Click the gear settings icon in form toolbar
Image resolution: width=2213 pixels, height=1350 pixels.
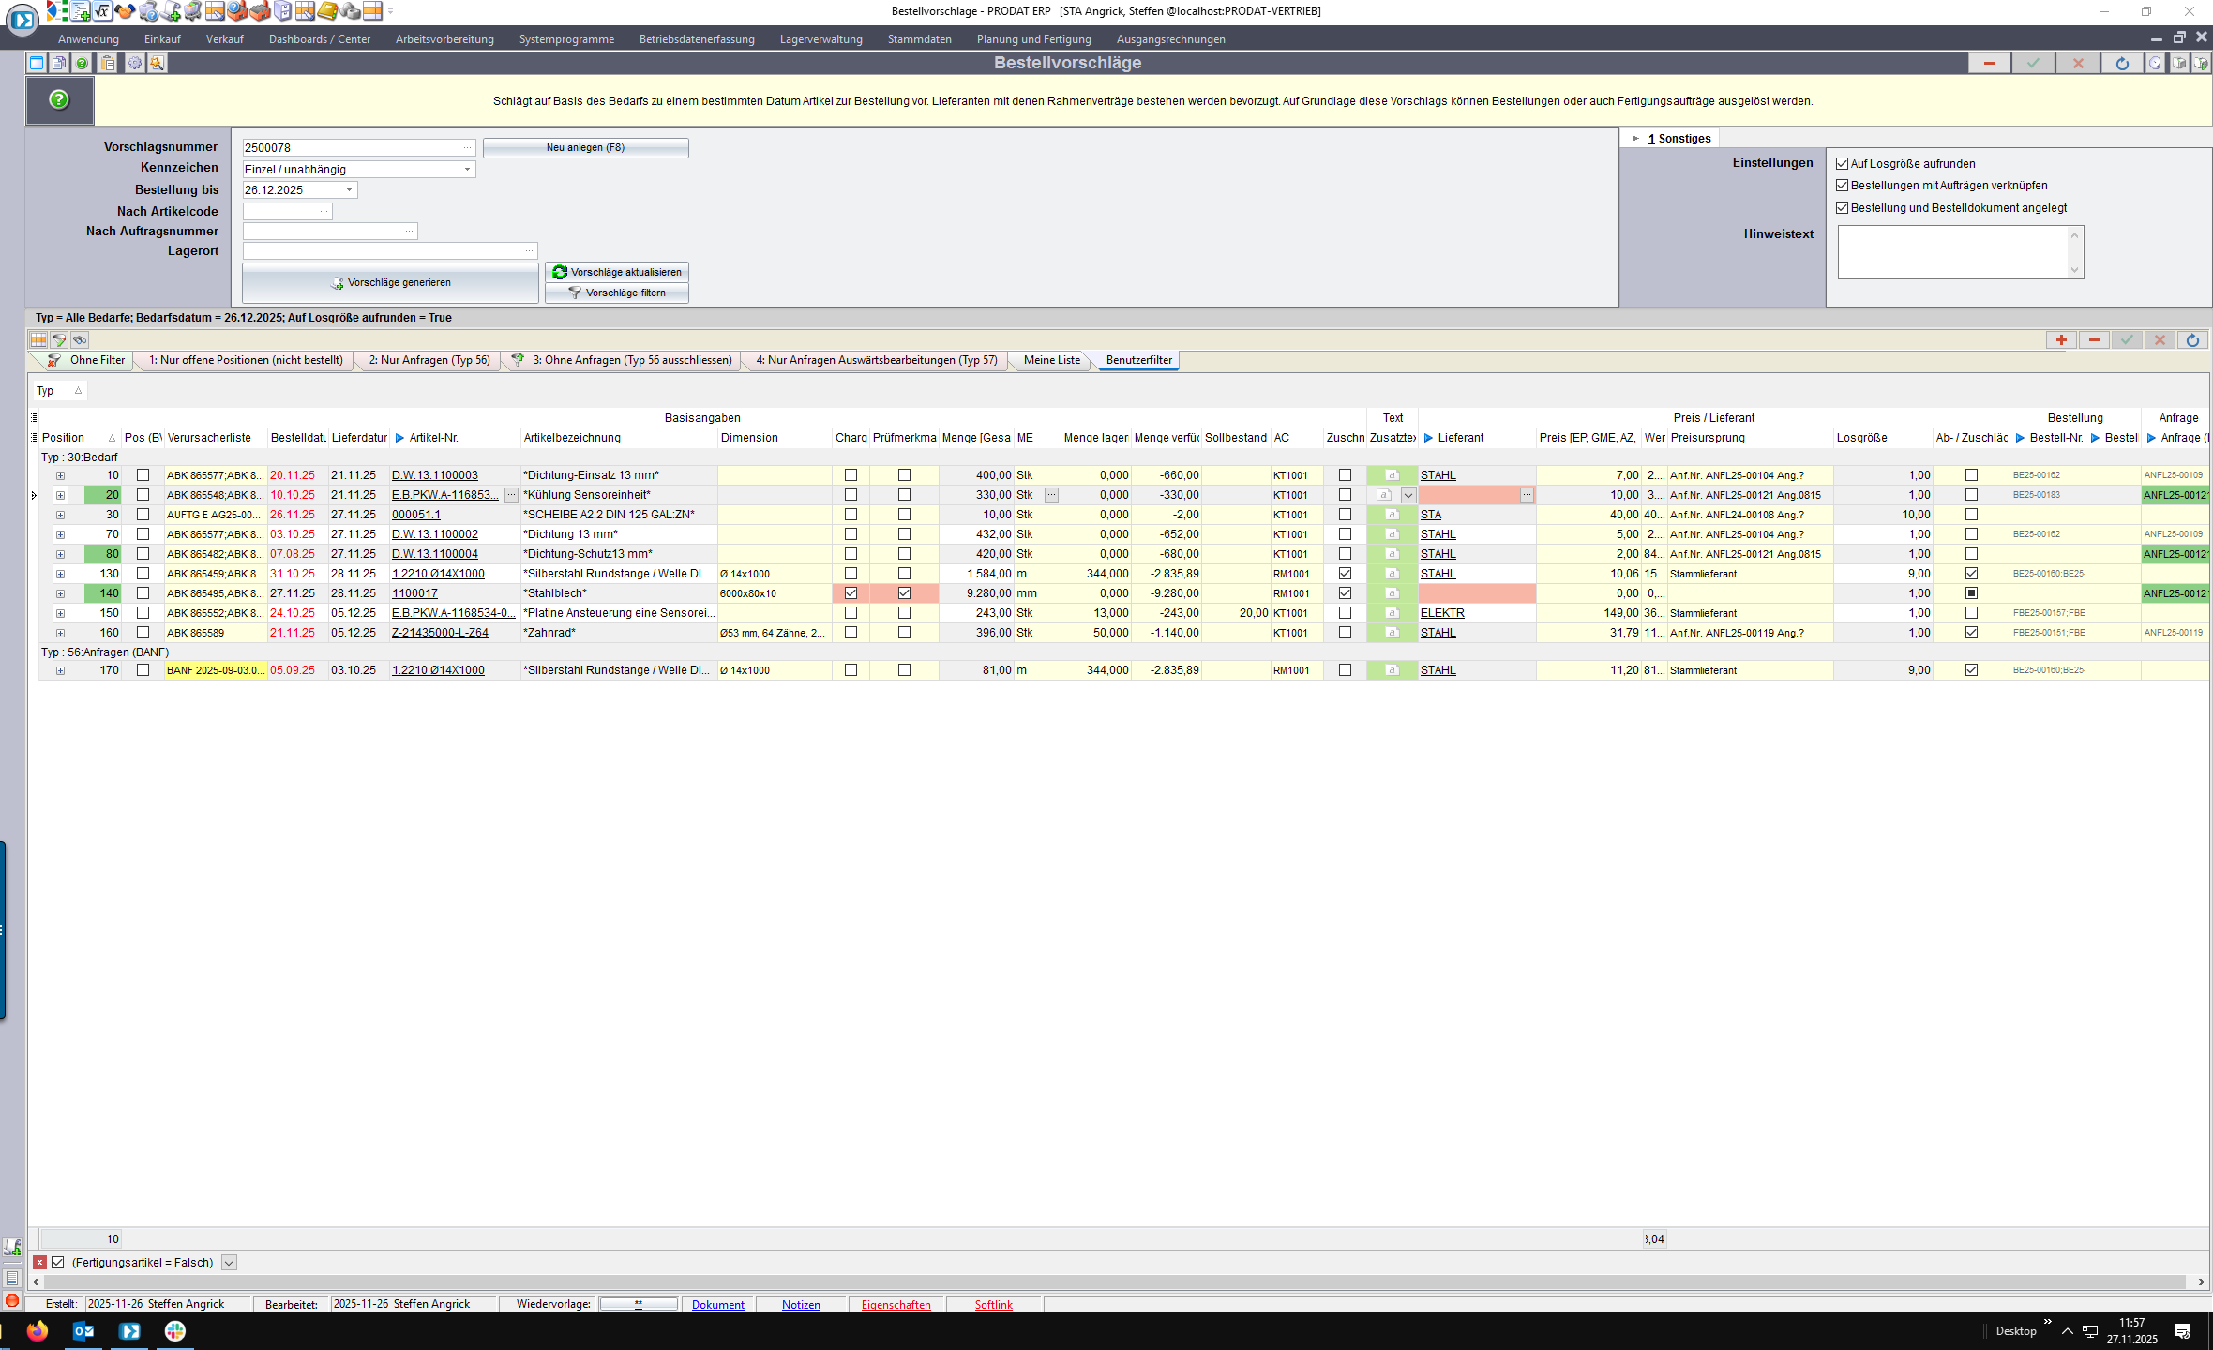135,63
